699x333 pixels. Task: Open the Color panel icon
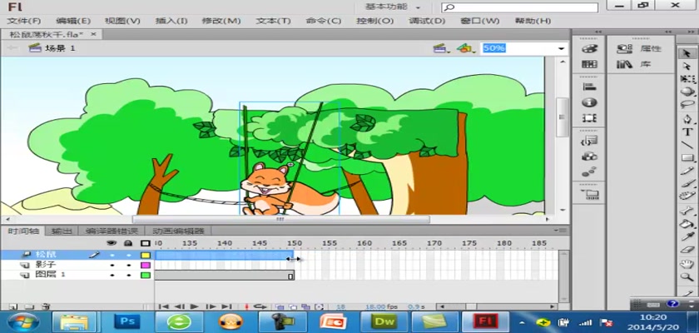[x=589, y=48]
